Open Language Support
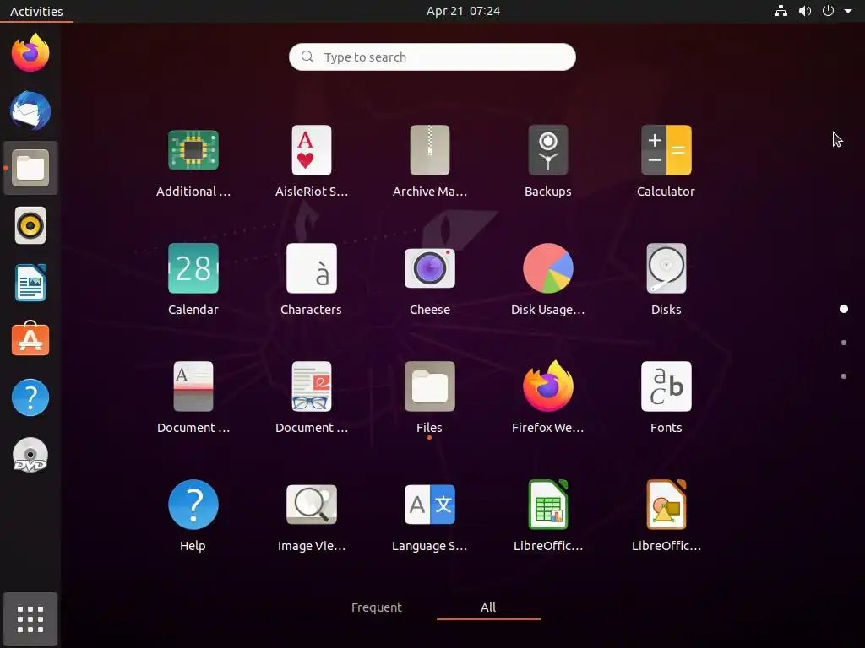Image resolution: width=865 pixels, height=648 pixels. click(430, 505)
